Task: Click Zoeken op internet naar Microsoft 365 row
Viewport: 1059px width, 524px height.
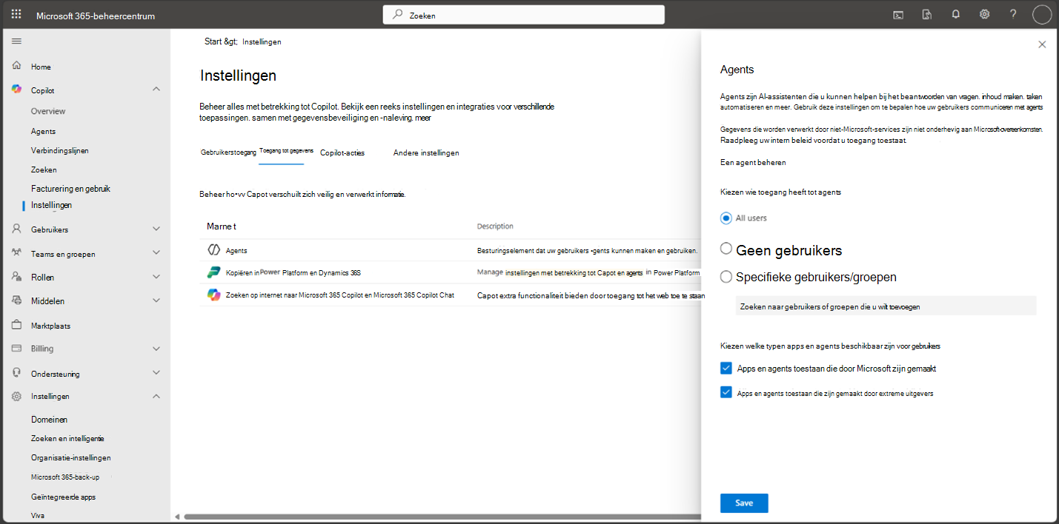Action: [339, 295]
